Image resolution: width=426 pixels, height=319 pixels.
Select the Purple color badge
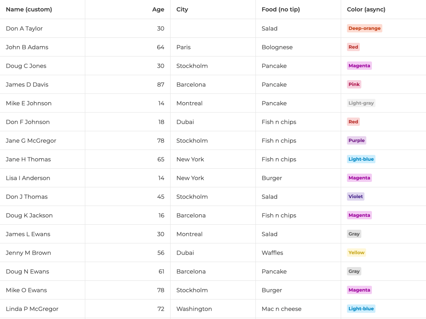(x=356, y=140)
